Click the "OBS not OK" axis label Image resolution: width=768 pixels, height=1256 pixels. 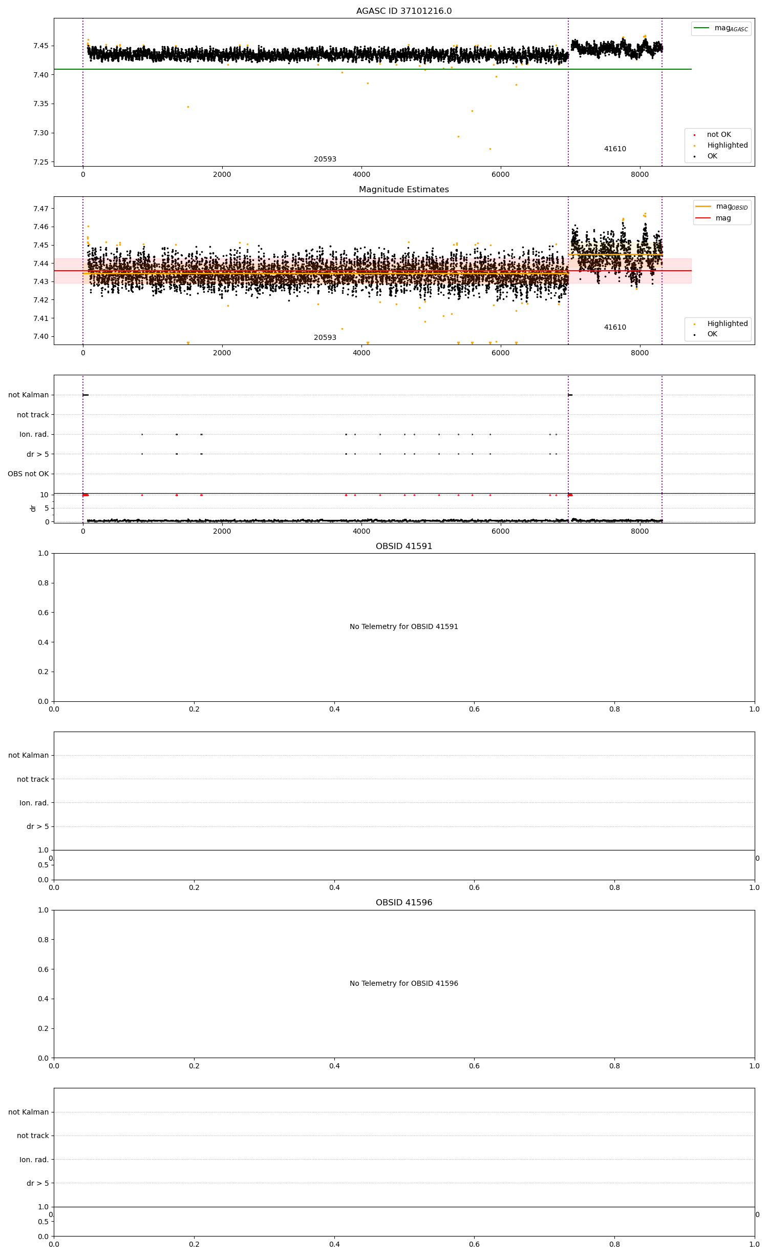[x=28, y=474]
